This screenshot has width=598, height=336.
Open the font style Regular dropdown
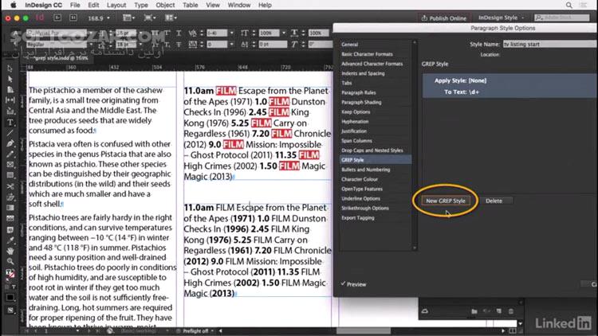point(90,45)
